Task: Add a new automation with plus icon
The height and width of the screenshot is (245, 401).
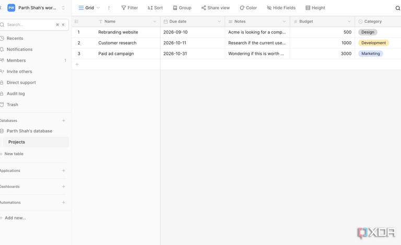Action: (64, 202)
